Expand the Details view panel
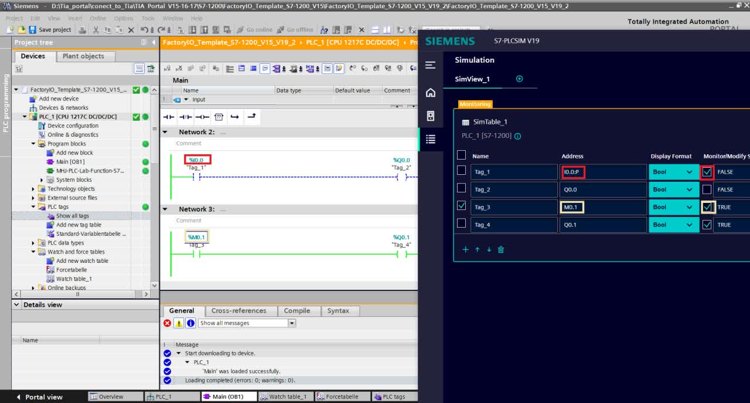The height and width of the screenshot is (403, 750). [x=17, y=305]
